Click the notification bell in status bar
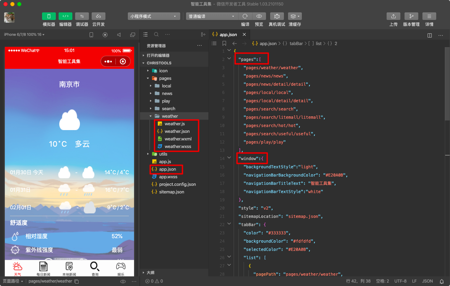This screenshot has height=286, width=450. [x=442, y=281]
